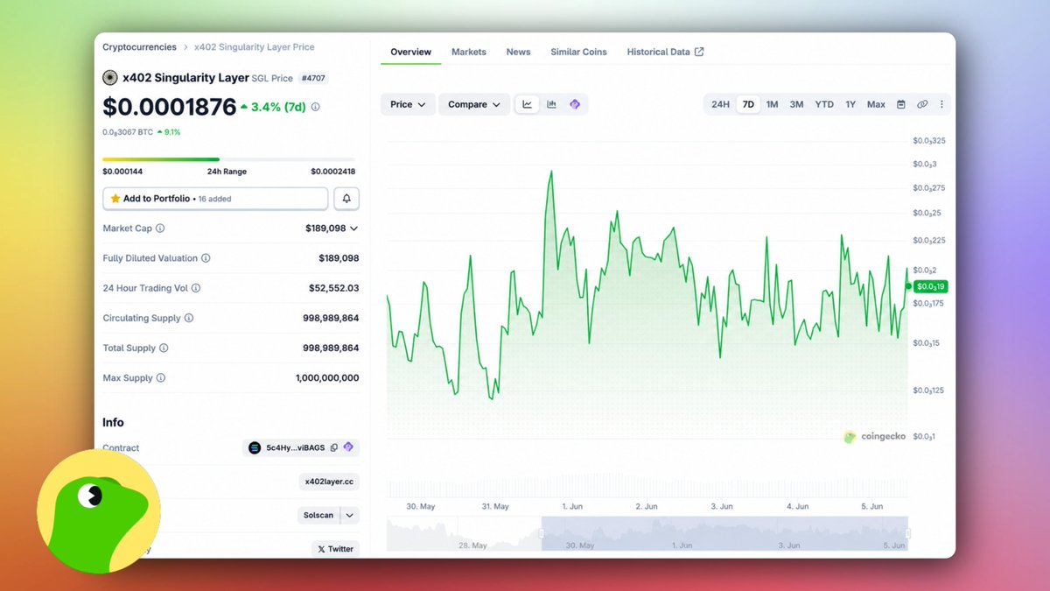Open the Market Cap info tooltip icon
The height and width of the screenshot is (591, 1050).
tap(160, 229)
